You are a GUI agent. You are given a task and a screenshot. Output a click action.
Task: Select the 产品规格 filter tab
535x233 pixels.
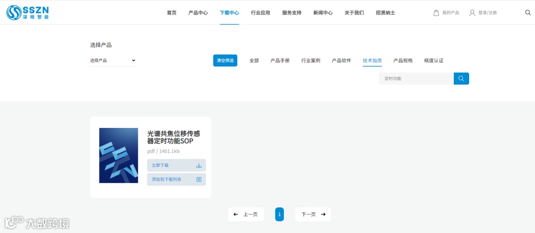pos(403,60)
